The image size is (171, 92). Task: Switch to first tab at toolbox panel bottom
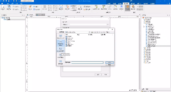coord(143,89)
